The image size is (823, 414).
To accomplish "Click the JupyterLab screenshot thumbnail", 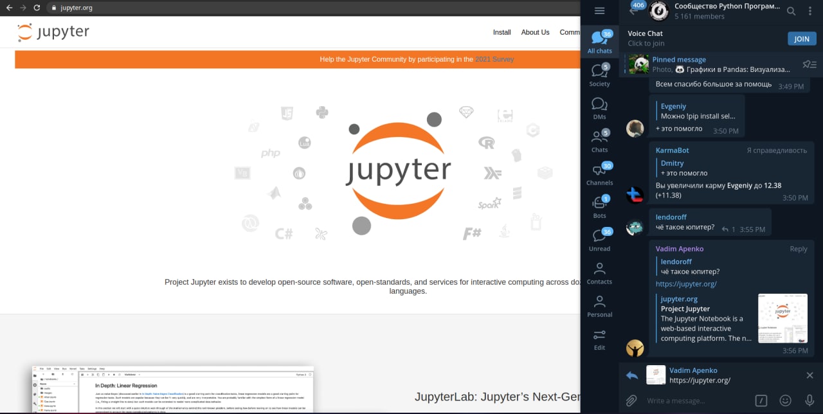I will (x=173, y=390).
